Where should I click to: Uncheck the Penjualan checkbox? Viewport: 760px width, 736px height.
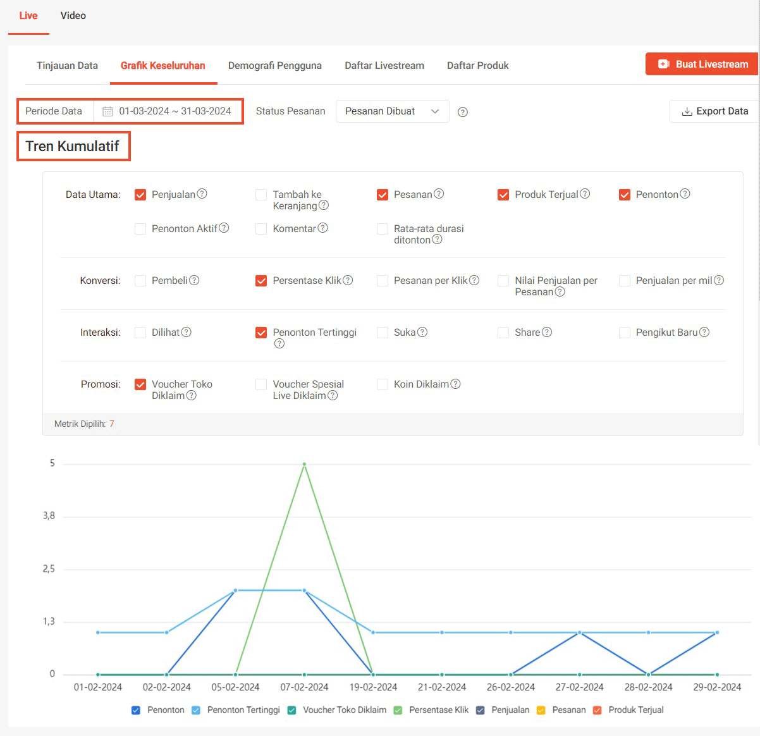pyautogui.click(x=140, y=195)
